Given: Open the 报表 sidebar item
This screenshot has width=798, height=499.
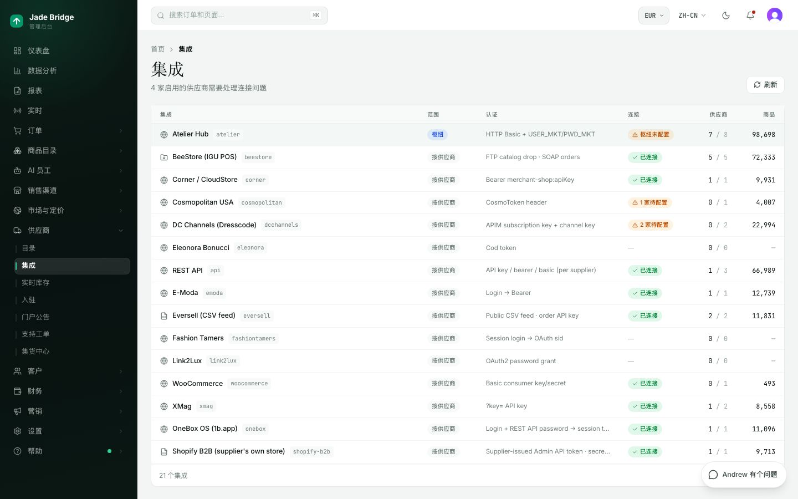Looking at the screenshot, I should click(x=69, y=90).
